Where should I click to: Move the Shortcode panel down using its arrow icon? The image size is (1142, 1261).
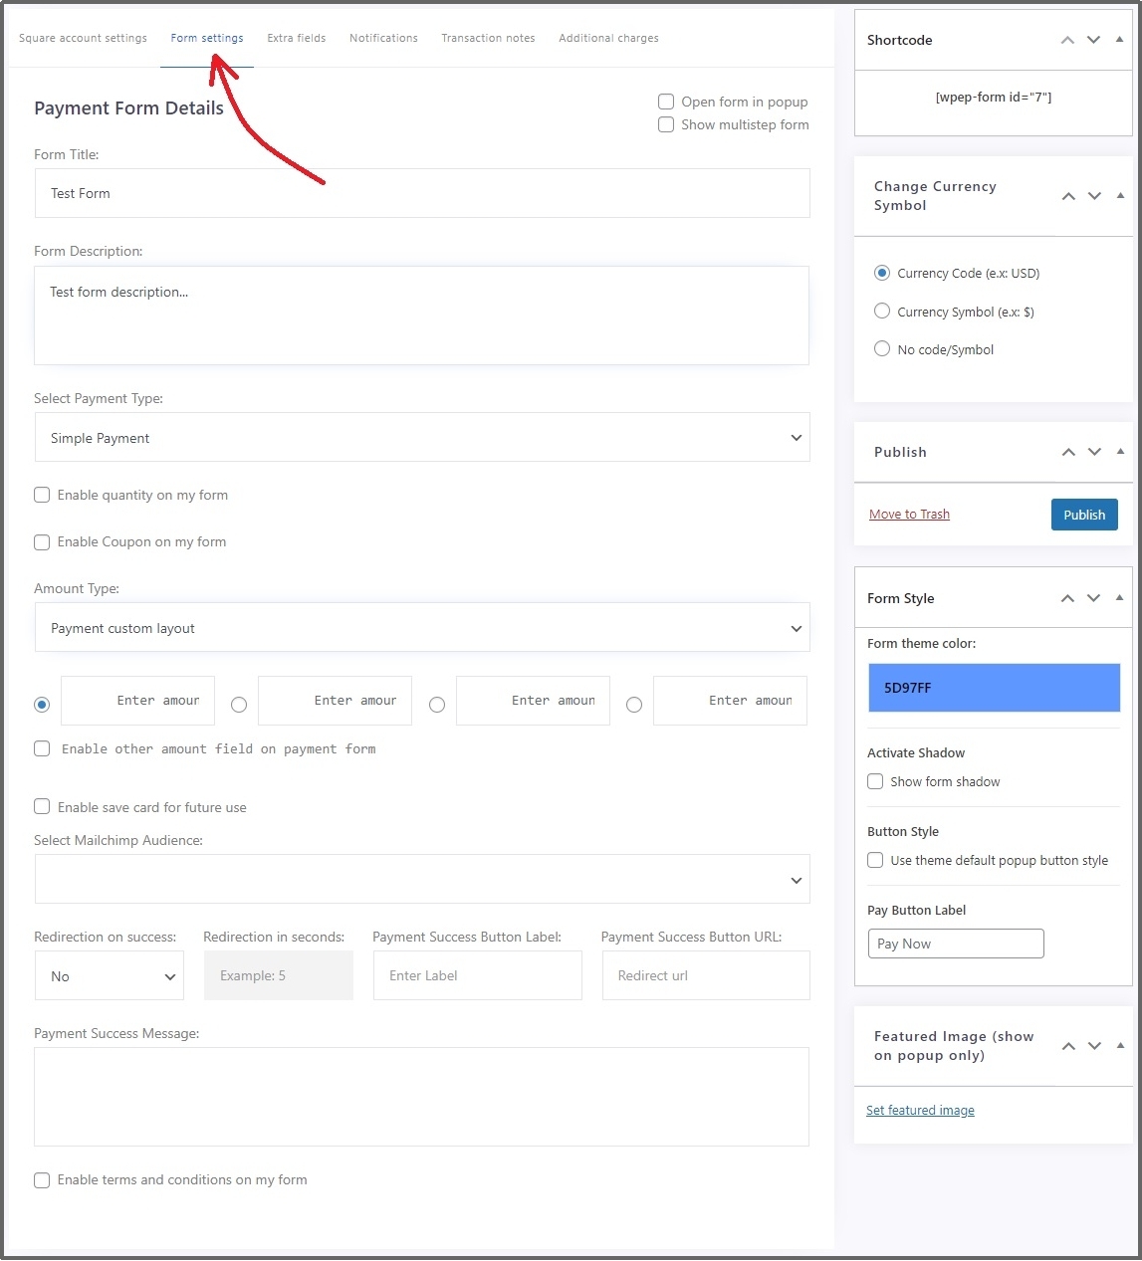pyautogui.click(x=1092, y=40)
